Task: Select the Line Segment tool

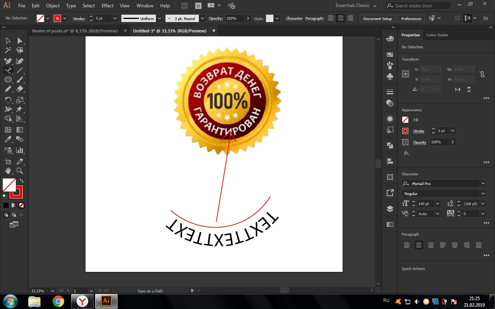Action: pos(20,70)
